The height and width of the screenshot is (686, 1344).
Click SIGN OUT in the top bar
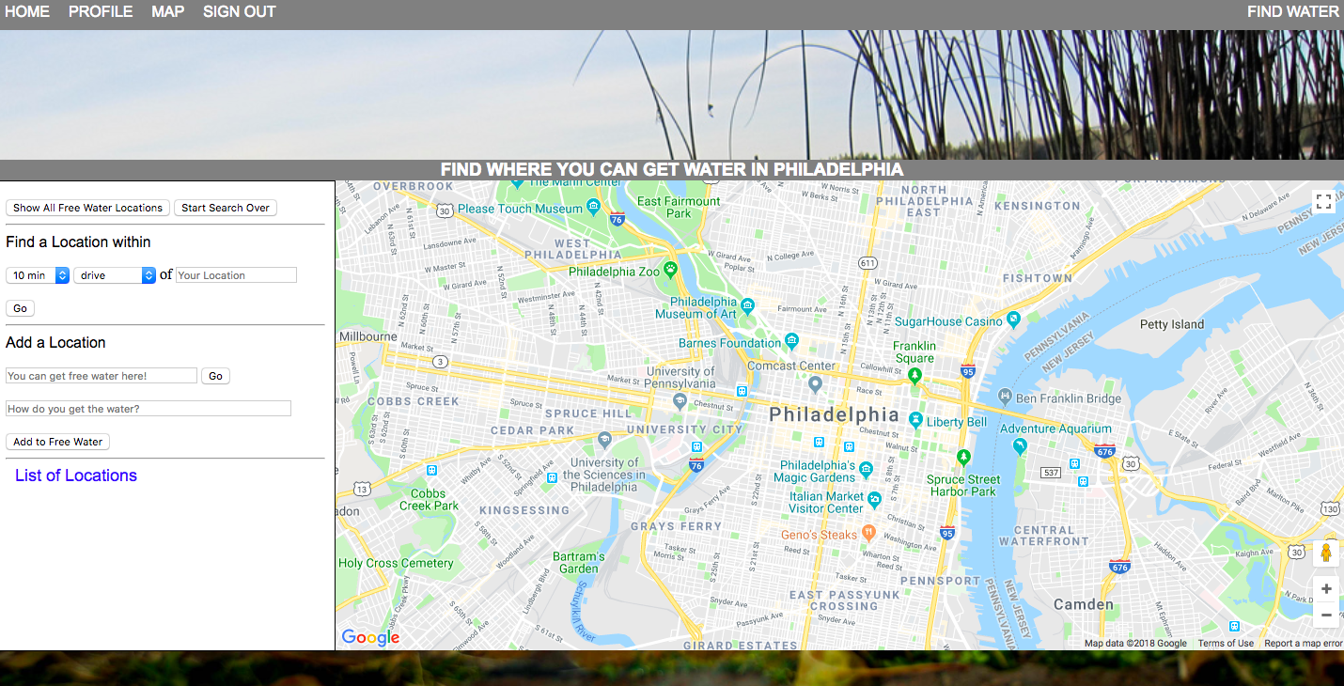click(240, 12)
